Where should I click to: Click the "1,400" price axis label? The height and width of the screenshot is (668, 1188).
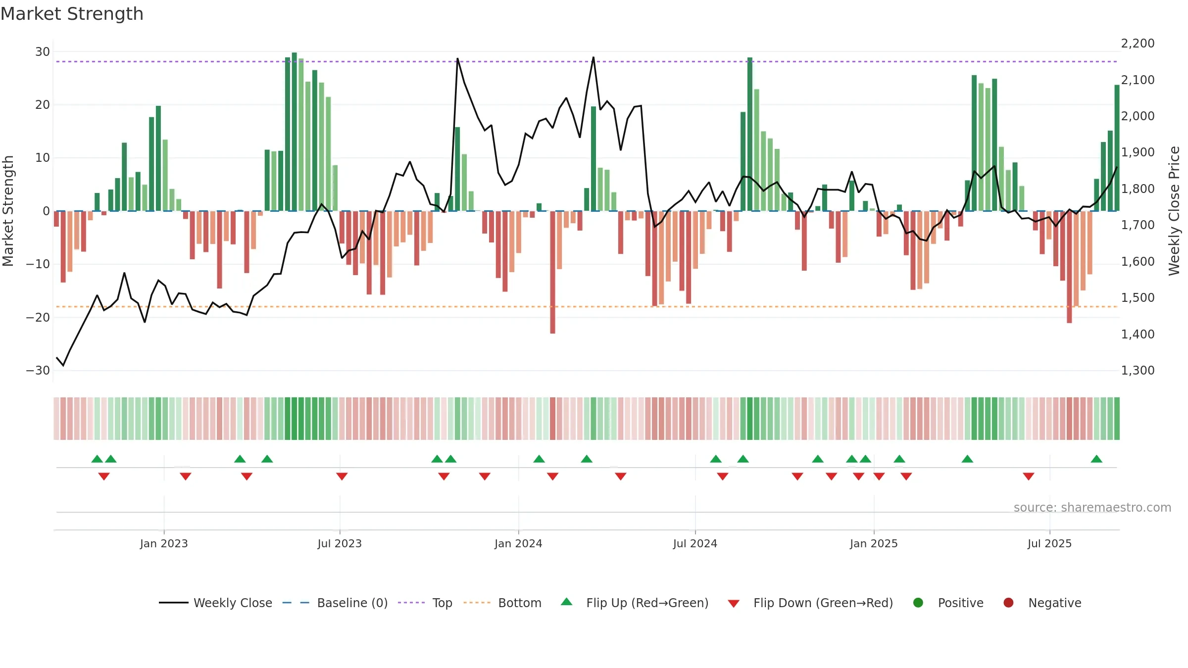coord(1138,334)
